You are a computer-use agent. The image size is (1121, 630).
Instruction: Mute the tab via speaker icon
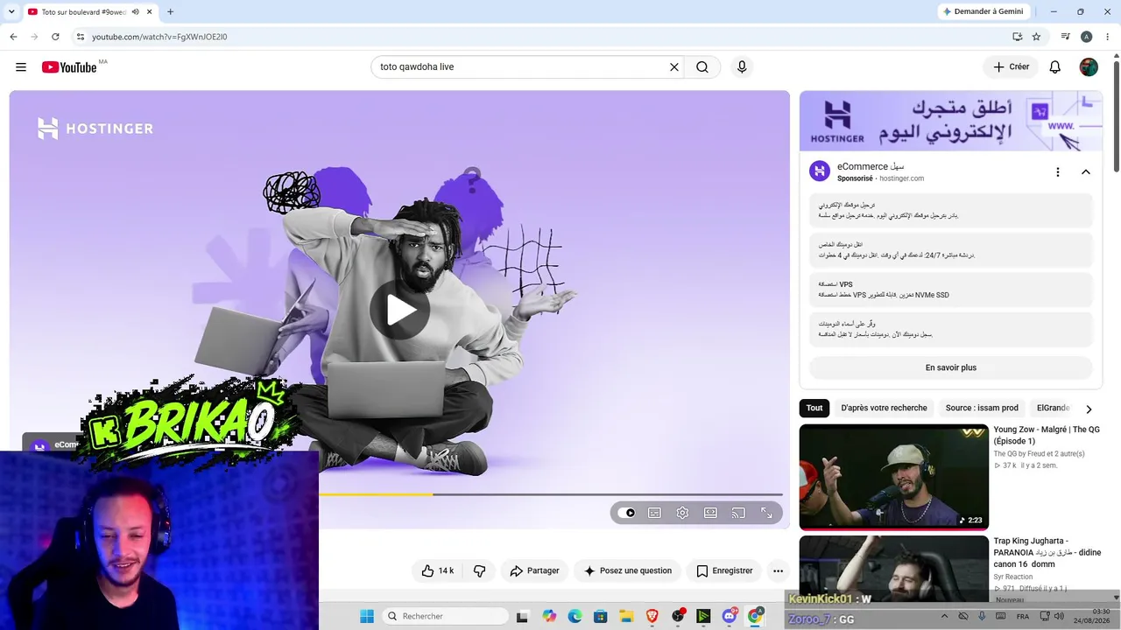coord(135,12)
